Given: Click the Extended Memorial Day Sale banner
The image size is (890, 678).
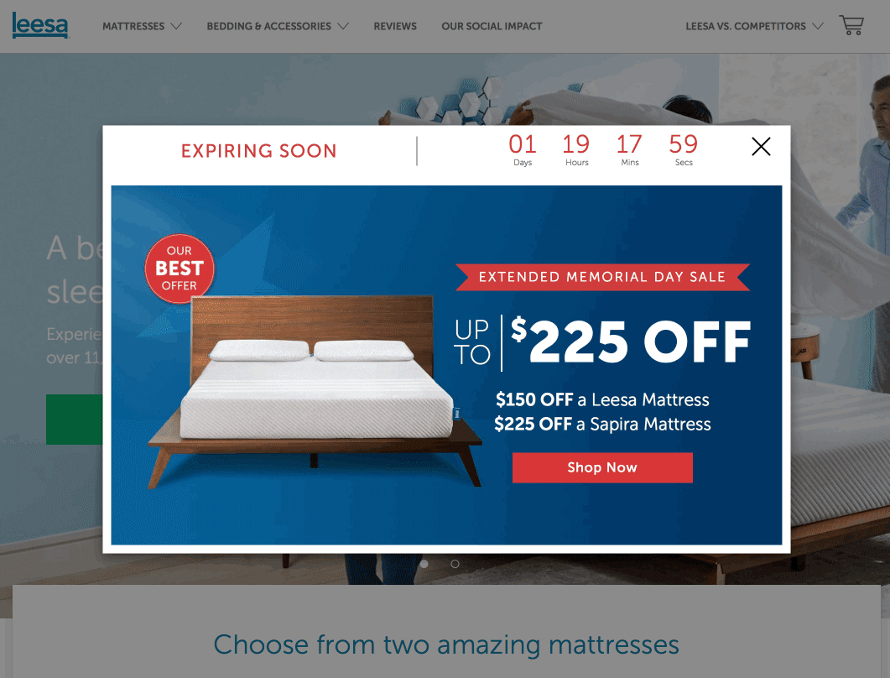Looking at the screenshot, I should tap(602, 277).
